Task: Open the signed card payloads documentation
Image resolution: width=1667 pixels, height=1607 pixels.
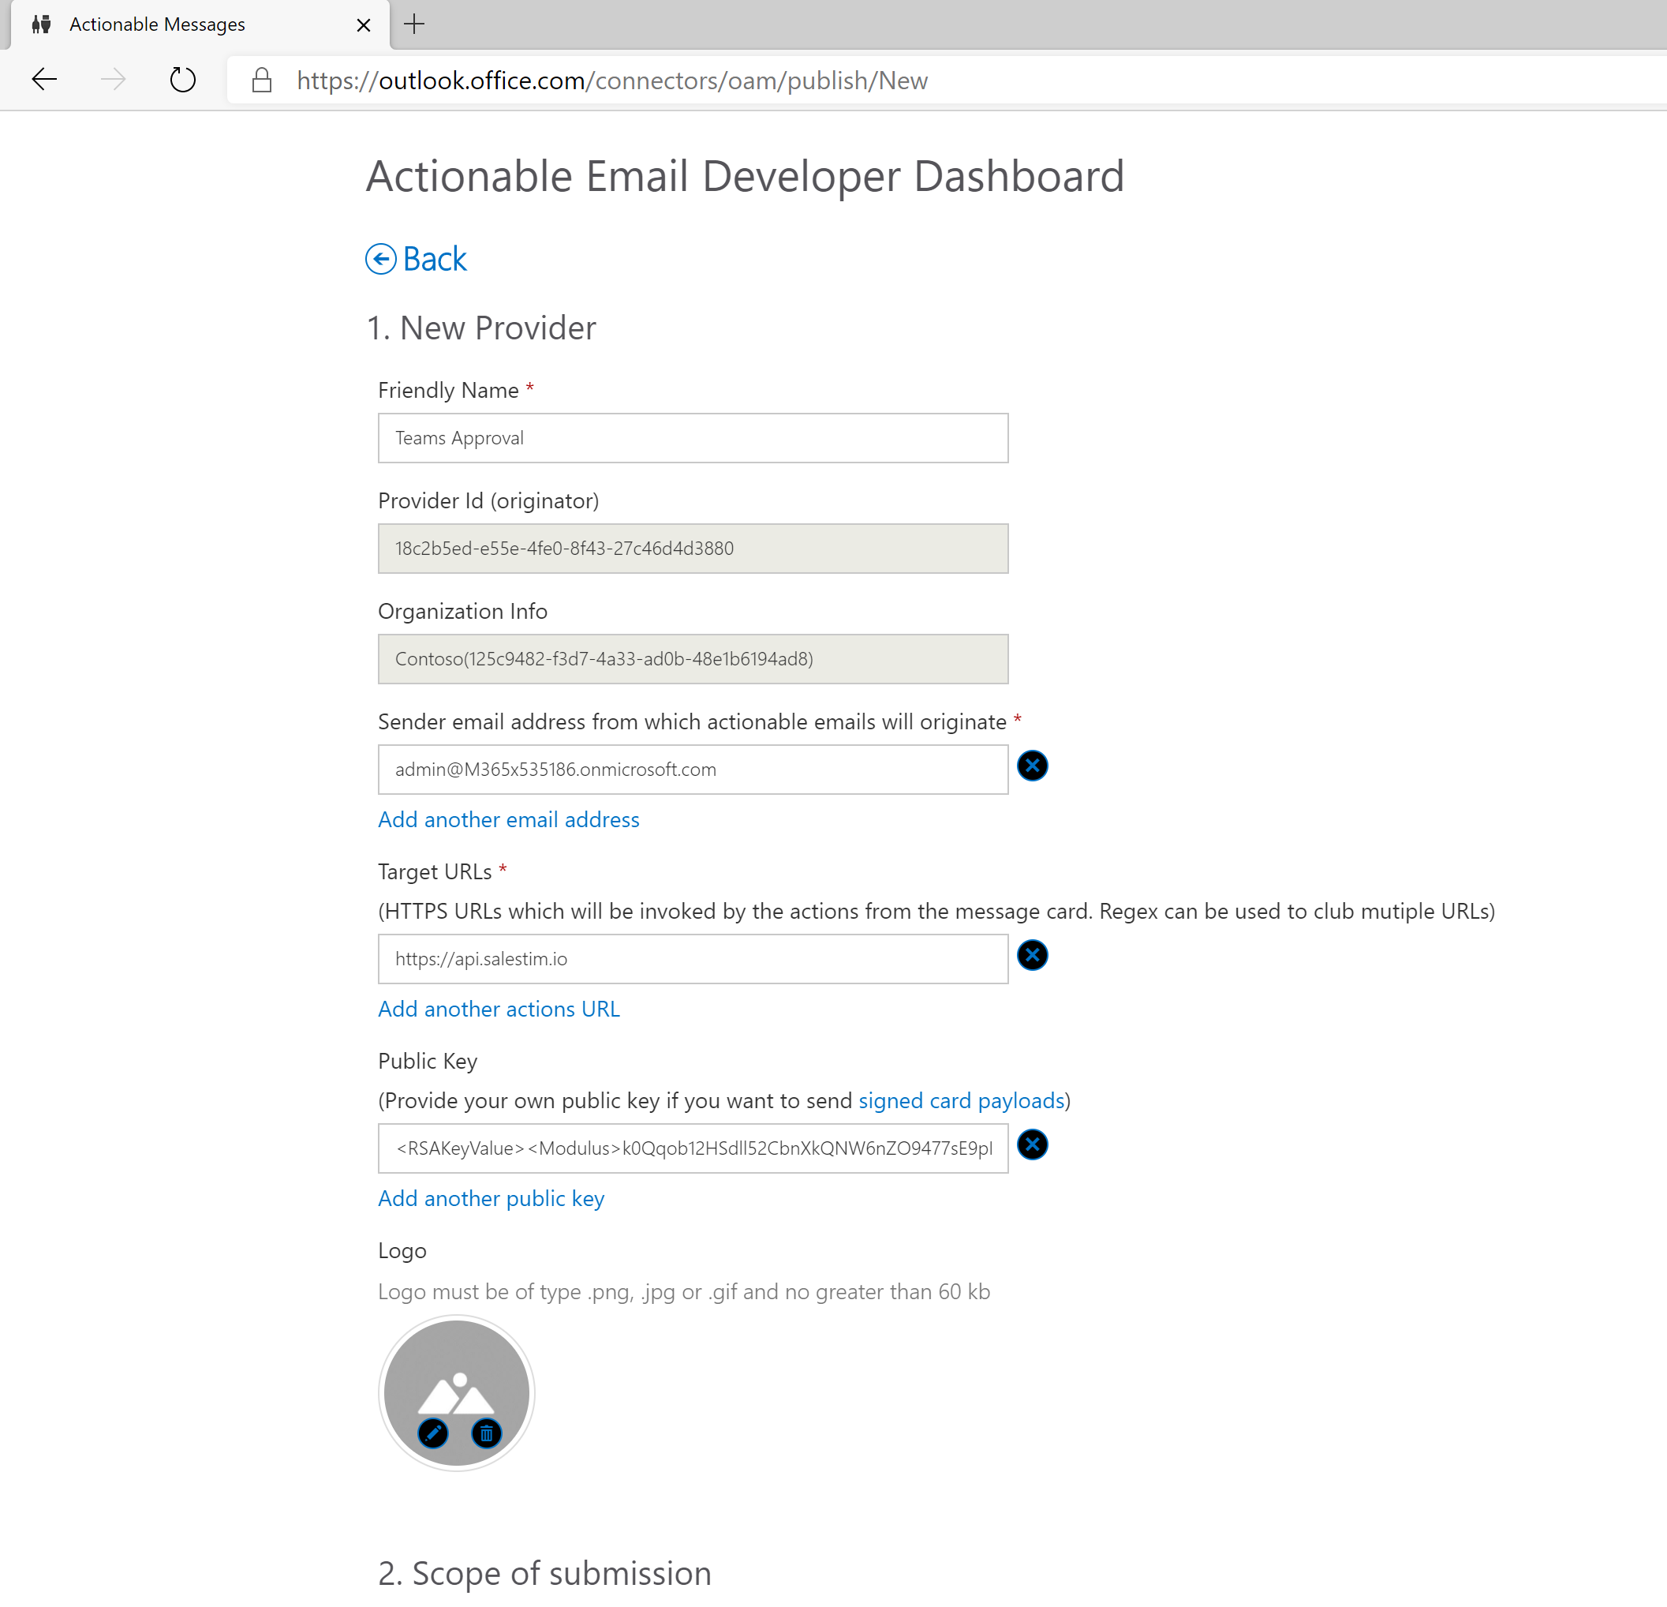Action: tap(960, 1100)
